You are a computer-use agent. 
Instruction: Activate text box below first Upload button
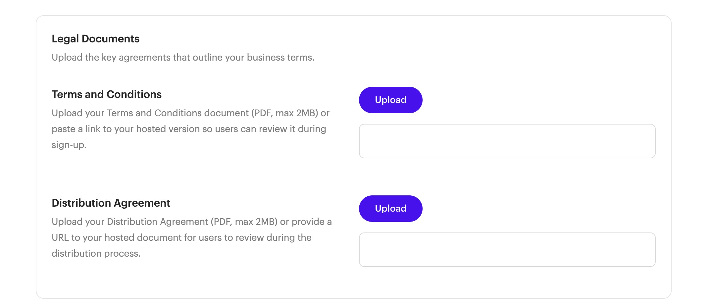507,141
